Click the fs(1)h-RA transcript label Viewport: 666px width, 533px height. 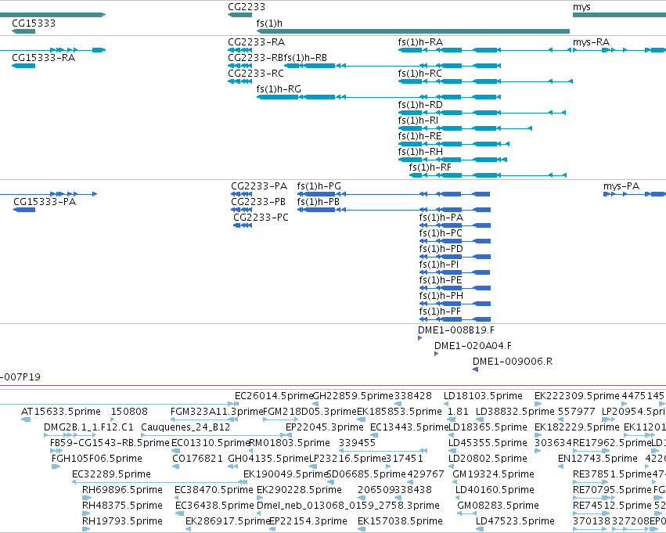pos(420,42)
